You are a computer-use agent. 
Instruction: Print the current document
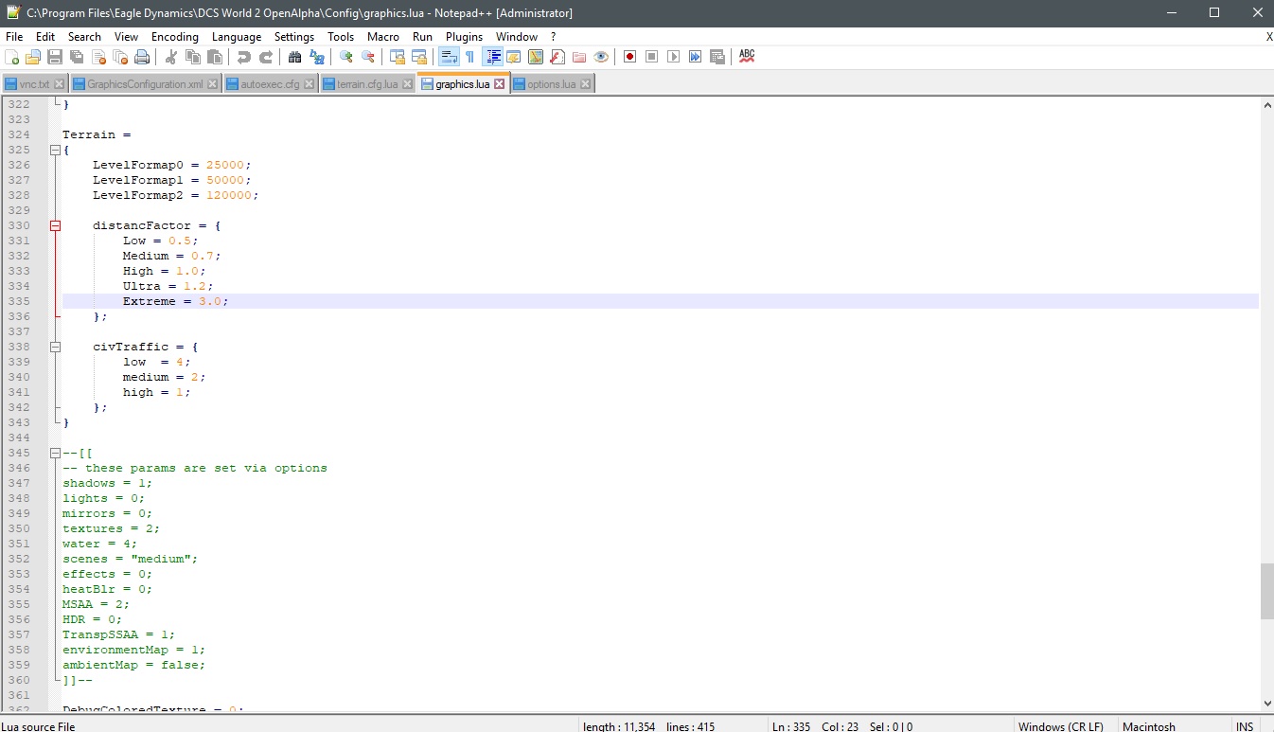pos(142,57)
